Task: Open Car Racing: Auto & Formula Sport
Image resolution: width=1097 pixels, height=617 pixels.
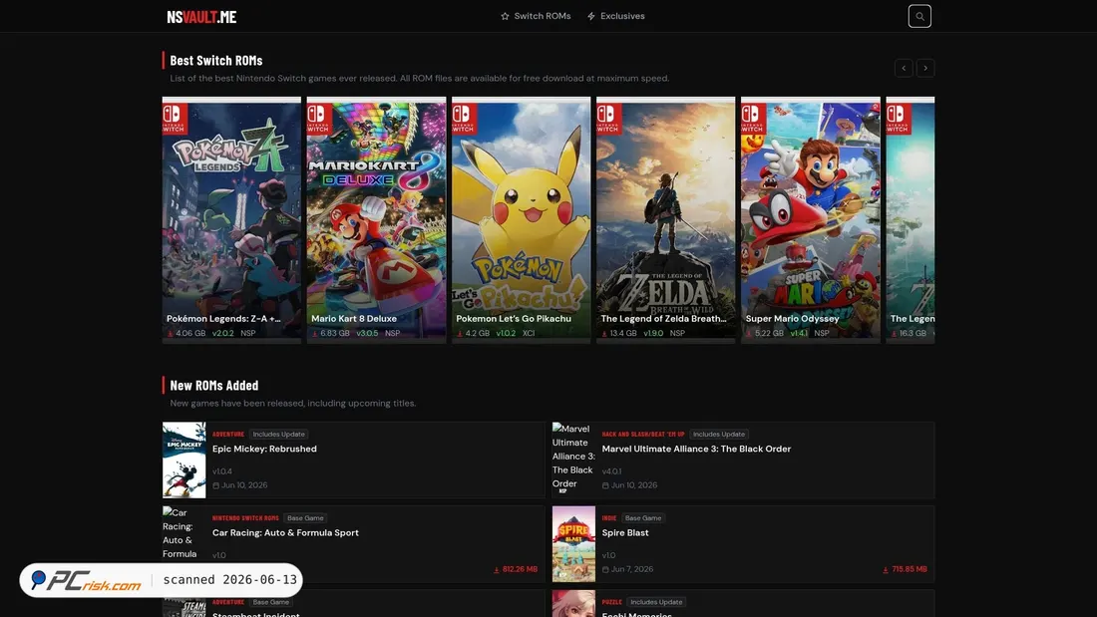Action: tap(285, 533)
